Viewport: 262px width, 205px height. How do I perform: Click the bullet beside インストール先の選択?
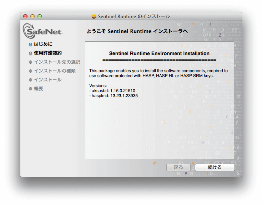point(30,62)
